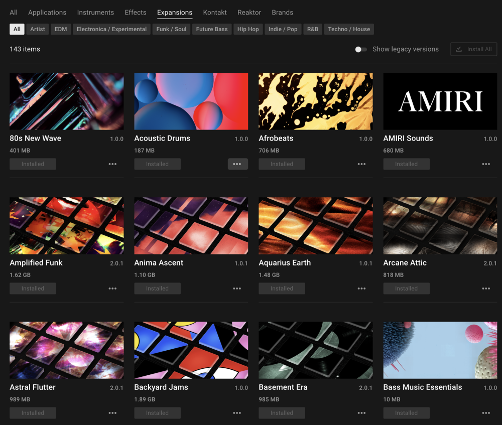Viewport: 502px width, 425px height.
Task: Open options menu for Aquarius Earth
Action: 361,289
